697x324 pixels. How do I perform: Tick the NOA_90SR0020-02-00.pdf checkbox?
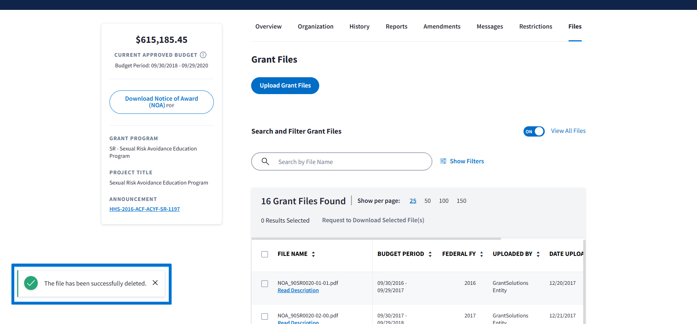pos(265,316)
